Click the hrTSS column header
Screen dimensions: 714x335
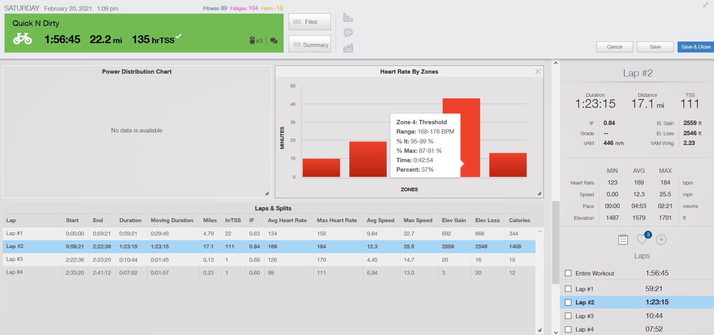point(233,220)
